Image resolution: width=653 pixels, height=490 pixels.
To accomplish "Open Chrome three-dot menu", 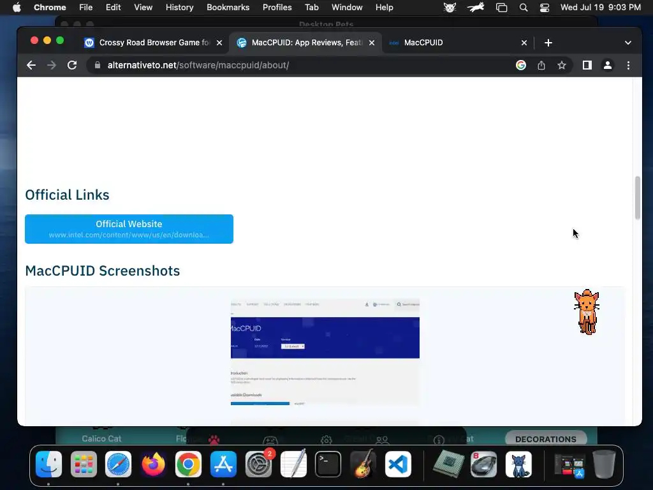I will [628, 66].
